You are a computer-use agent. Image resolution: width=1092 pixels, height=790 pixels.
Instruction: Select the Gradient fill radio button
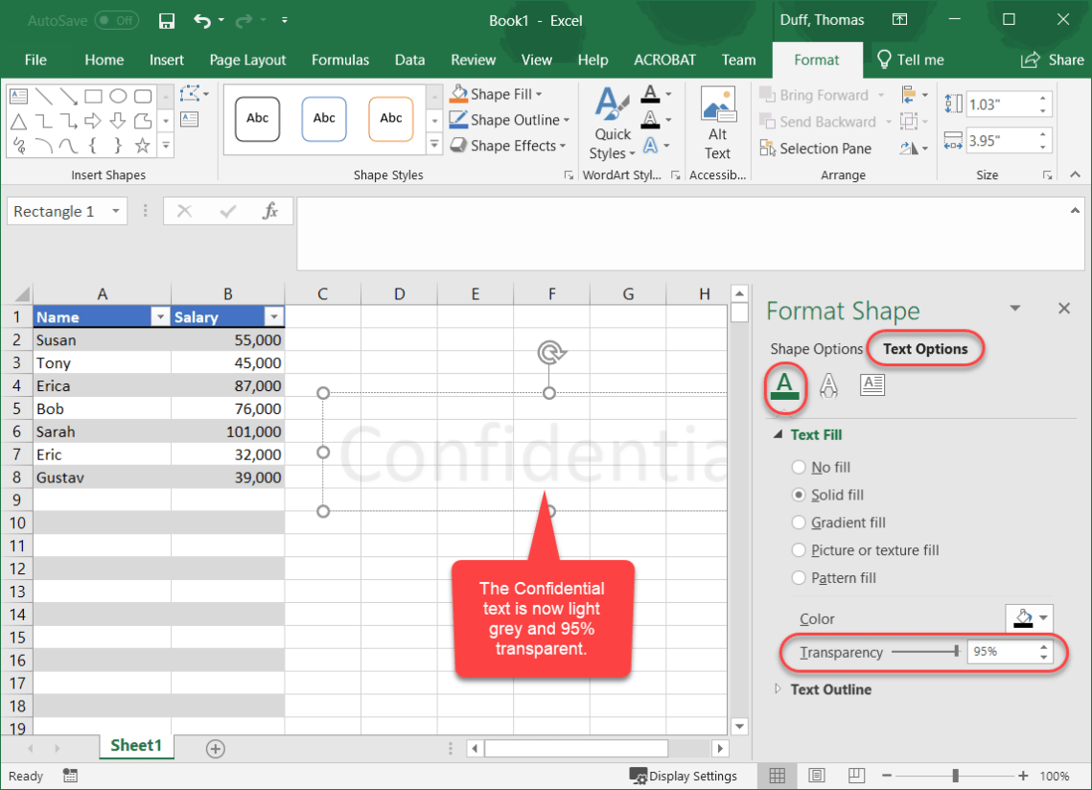[x=798, y=523]
